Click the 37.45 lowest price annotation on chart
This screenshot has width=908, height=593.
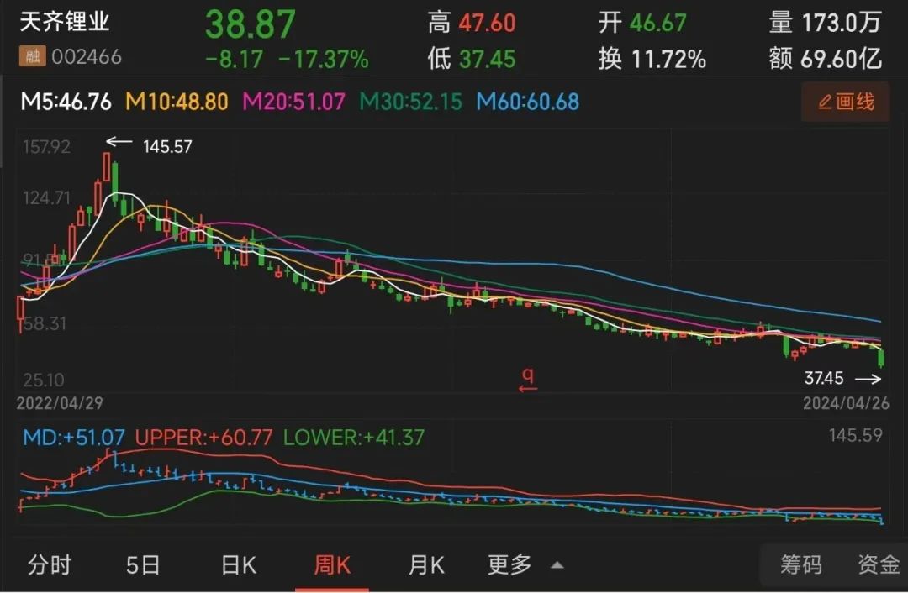click(x=823, y=378)
